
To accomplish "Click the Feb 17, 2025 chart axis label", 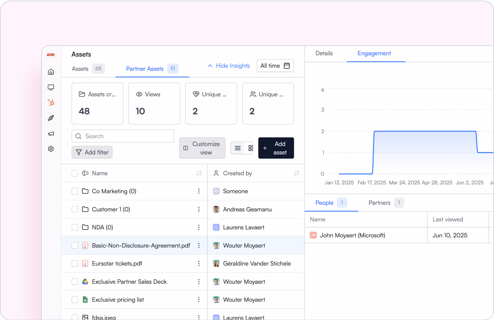I will click(x=372, y=182).
